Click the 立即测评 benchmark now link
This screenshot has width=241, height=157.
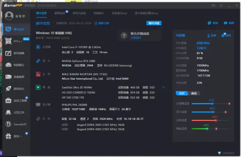[x=136, y=38]
